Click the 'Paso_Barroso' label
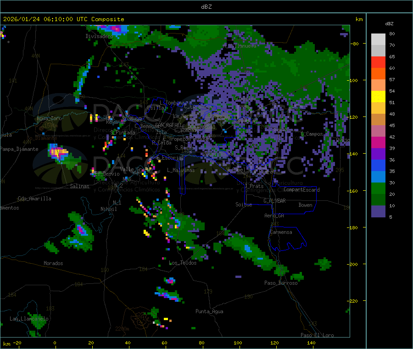Screen dimensions: 413x349 pyautogui.click(x=281, y=283)
